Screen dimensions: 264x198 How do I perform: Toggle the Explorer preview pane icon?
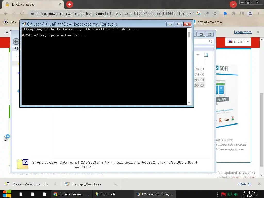(206, 55)
